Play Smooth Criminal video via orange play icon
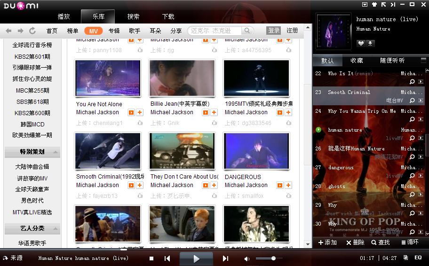 click(131, 185)
